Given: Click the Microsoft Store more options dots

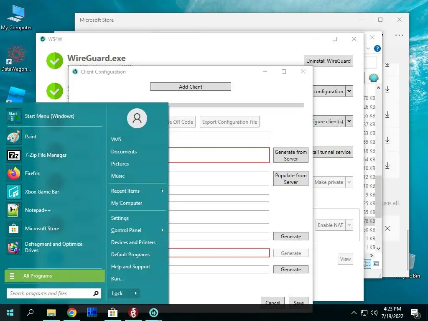Looking at the screenshot, I should click(399, 35).
